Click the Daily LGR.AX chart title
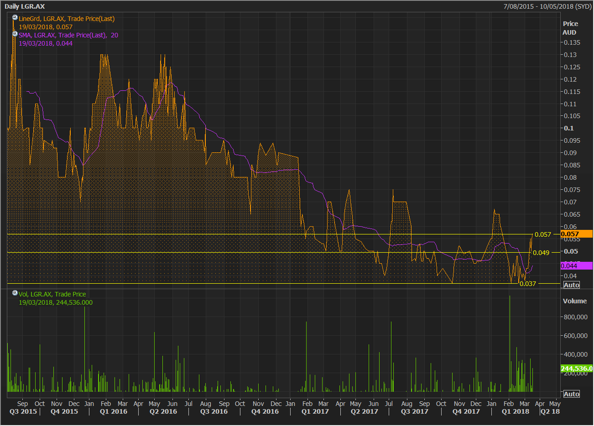Viewport: 594px width, 426px height. tap(25, 6)
